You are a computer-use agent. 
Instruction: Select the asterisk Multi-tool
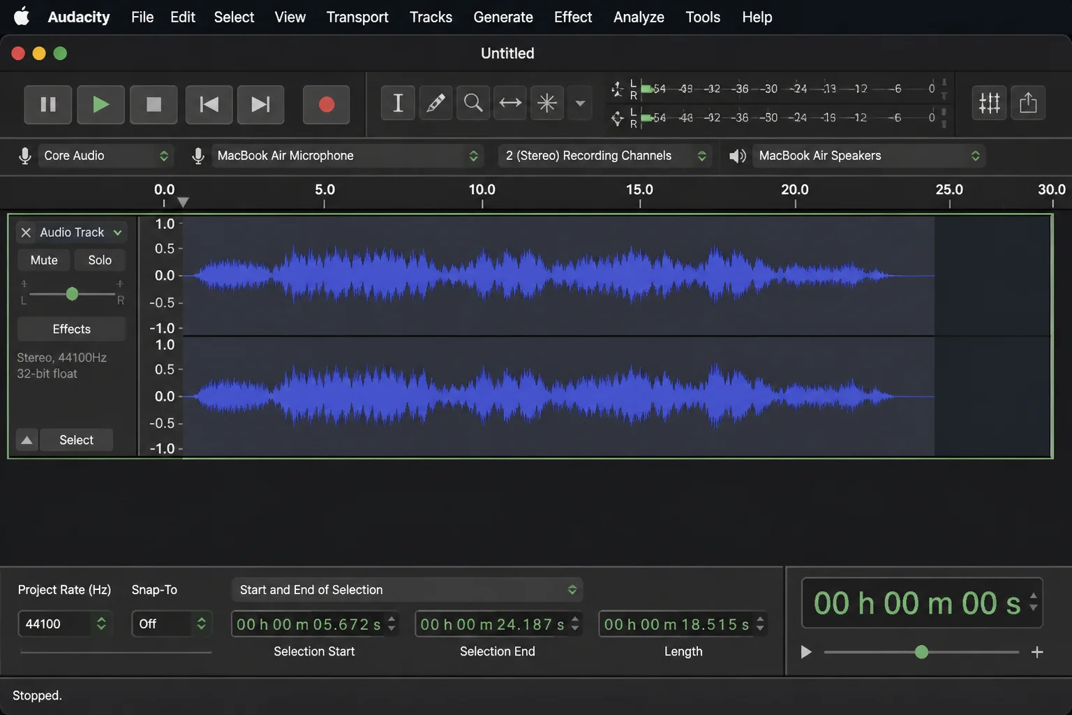tap(547, 103)
